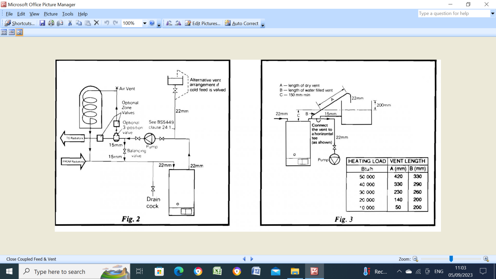Expand the Standard toolbar options chevron

[x=159, y=25]
